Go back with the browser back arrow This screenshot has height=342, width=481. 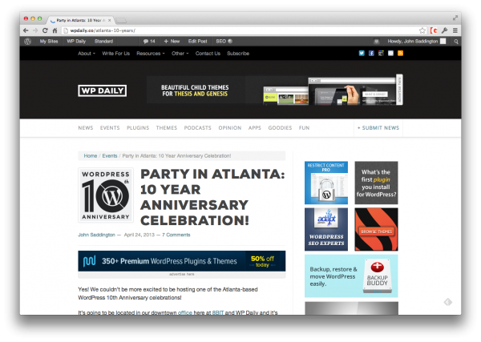pos(26,30)
